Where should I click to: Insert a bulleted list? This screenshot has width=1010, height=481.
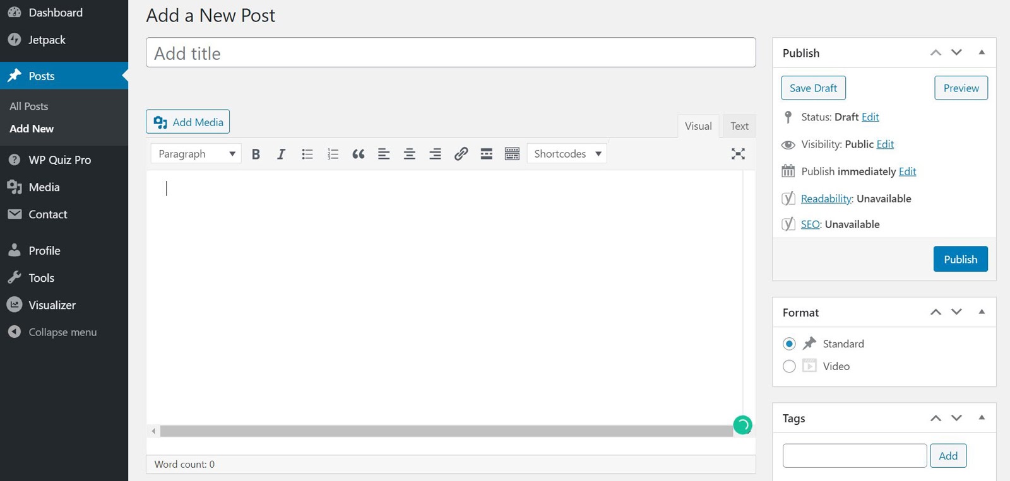(x=307, y=154)
